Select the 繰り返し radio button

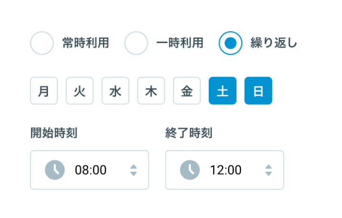pos(230,43)
